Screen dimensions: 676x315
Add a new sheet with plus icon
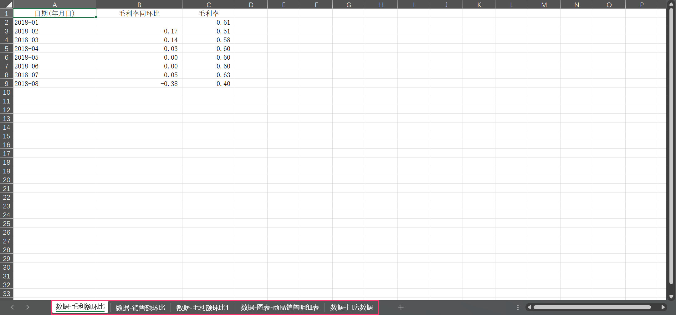click(401, 307)
